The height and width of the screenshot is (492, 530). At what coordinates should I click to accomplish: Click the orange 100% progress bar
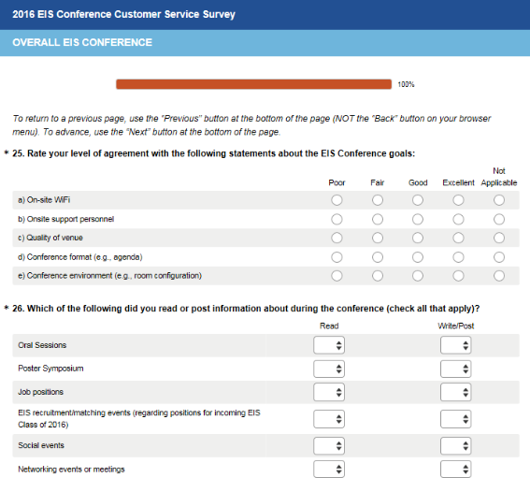[x=254, y=84]
